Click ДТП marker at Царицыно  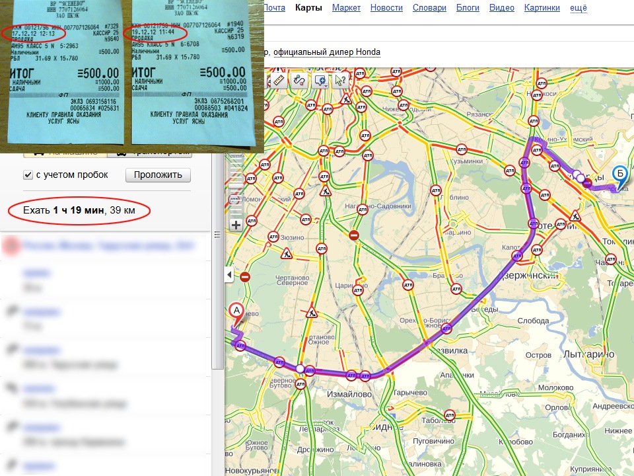[358, 290]
